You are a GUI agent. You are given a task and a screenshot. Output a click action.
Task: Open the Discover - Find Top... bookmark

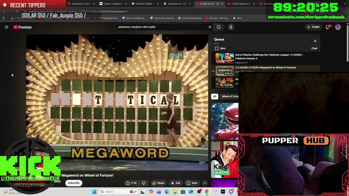[x=217, y=18]
